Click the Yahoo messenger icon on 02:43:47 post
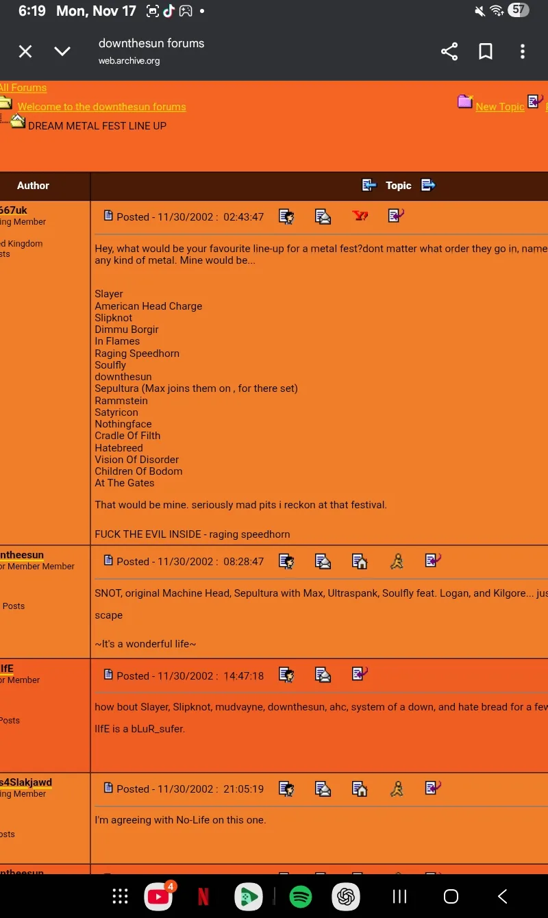The width and height of the screenshot is (548, 918). click(360, 216)
